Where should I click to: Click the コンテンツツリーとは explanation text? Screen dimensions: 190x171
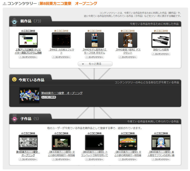click(133, 14)
